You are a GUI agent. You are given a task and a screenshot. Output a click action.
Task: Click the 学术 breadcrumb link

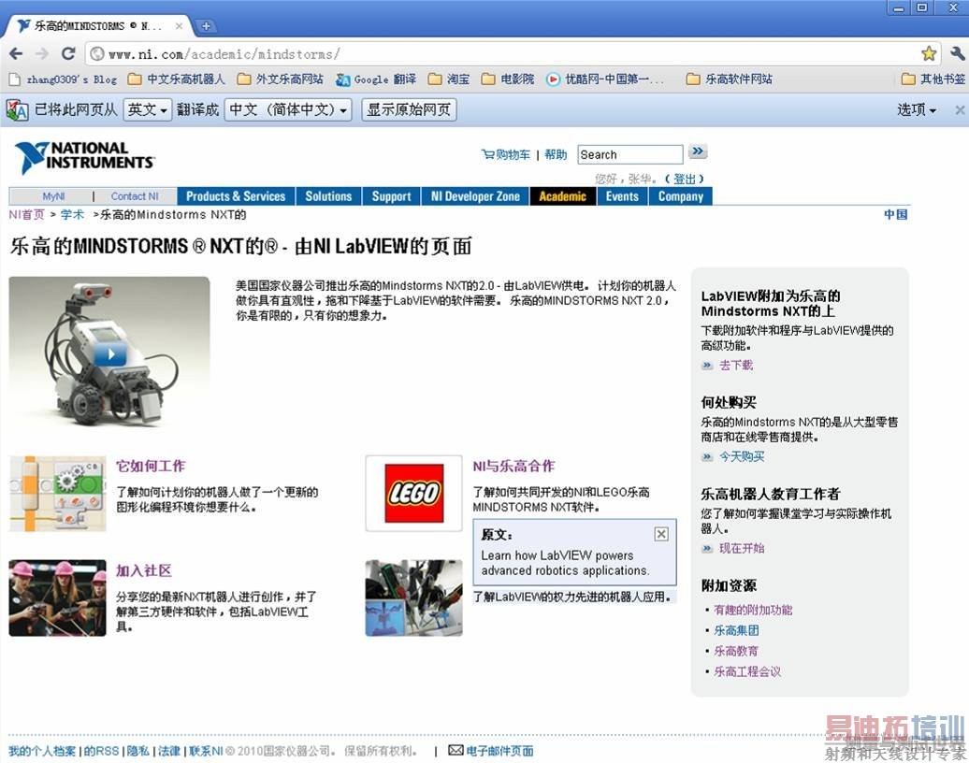tap(72, 214)
